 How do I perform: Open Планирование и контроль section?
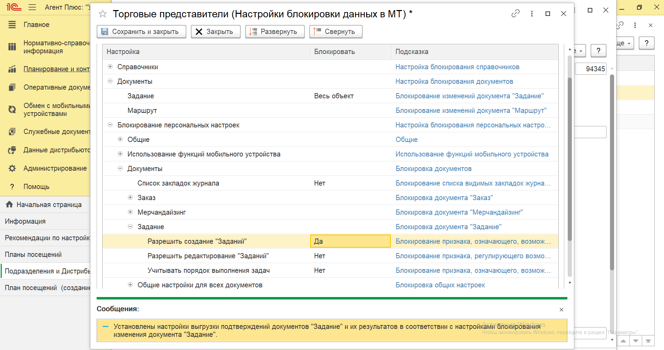(56, 69)
